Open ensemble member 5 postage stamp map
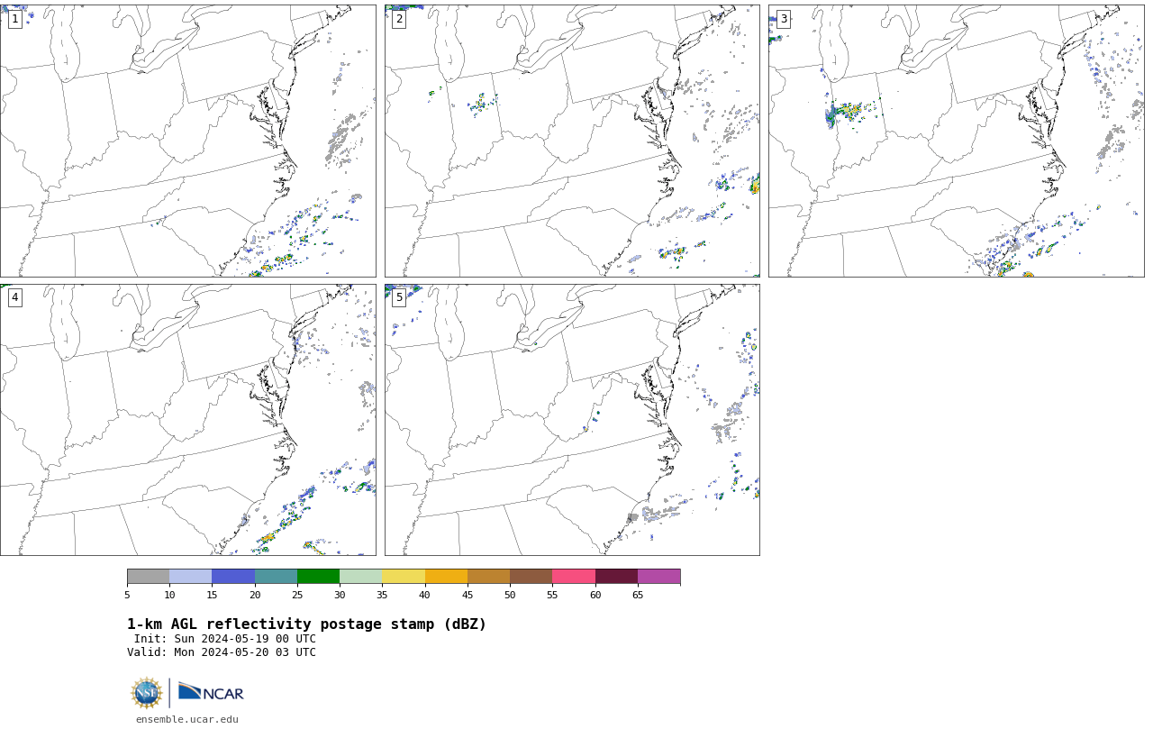 pyautogui.click(x=572, y=420)
